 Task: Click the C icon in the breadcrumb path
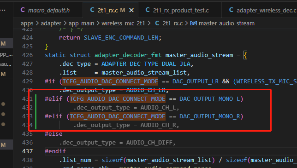(157, 23)
